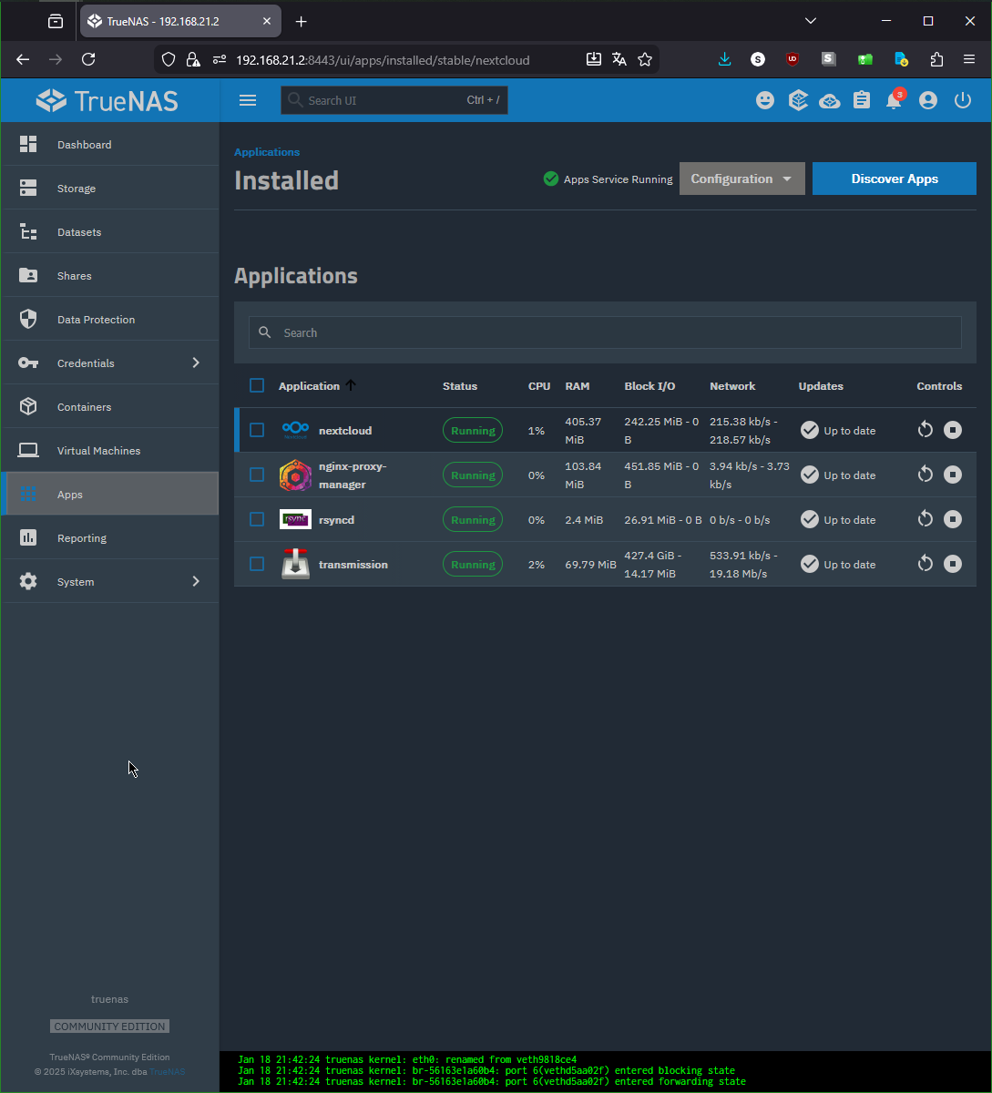This screenshot has width=992, height=1093.
Task: Click the applications Search field
Action: [605, 332]
